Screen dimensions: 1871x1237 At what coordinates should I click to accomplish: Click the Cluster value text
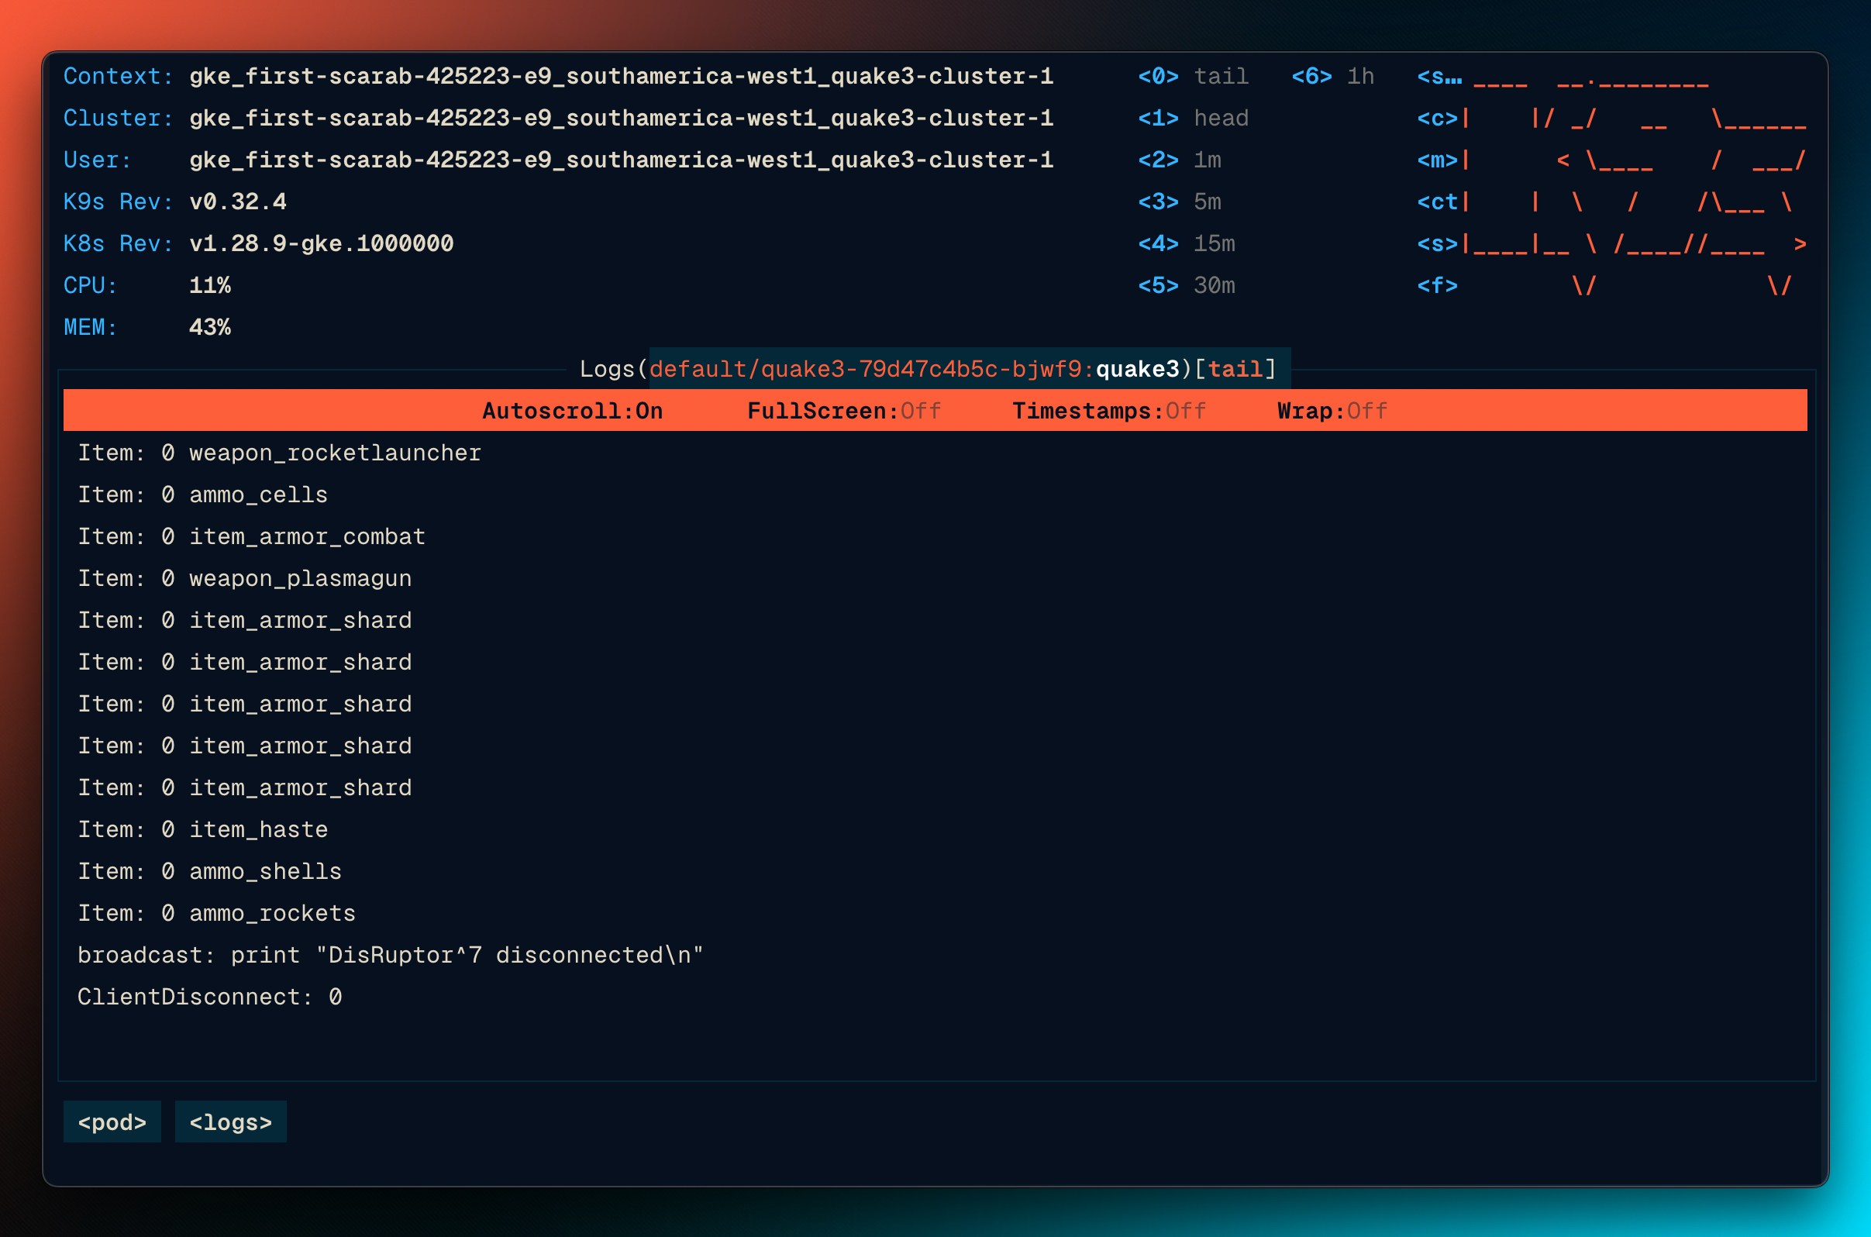pyautogui.click(x=622, y=119)
